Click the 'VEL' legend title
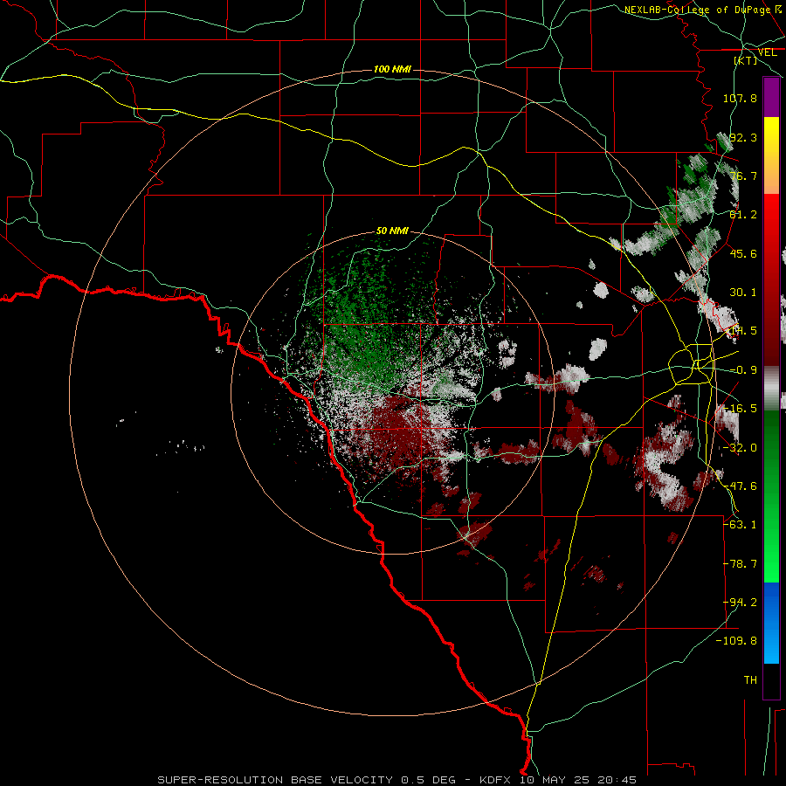The width and height of the screenshot is (786, 786). 767,52
